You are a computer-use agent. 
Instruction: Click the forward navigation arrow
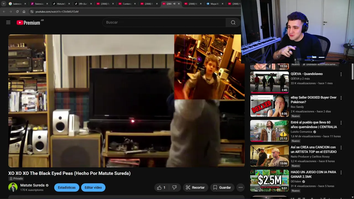pos(11,12)
